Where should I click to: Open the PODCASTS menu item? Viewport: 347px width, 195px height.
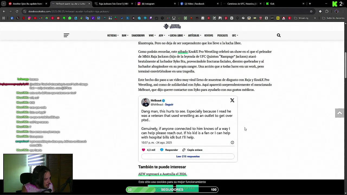223,35
